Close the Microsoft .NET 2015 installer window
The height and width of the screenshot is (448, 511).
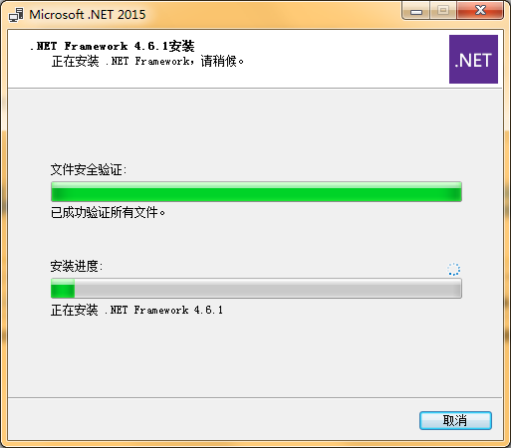pos(480,11)
